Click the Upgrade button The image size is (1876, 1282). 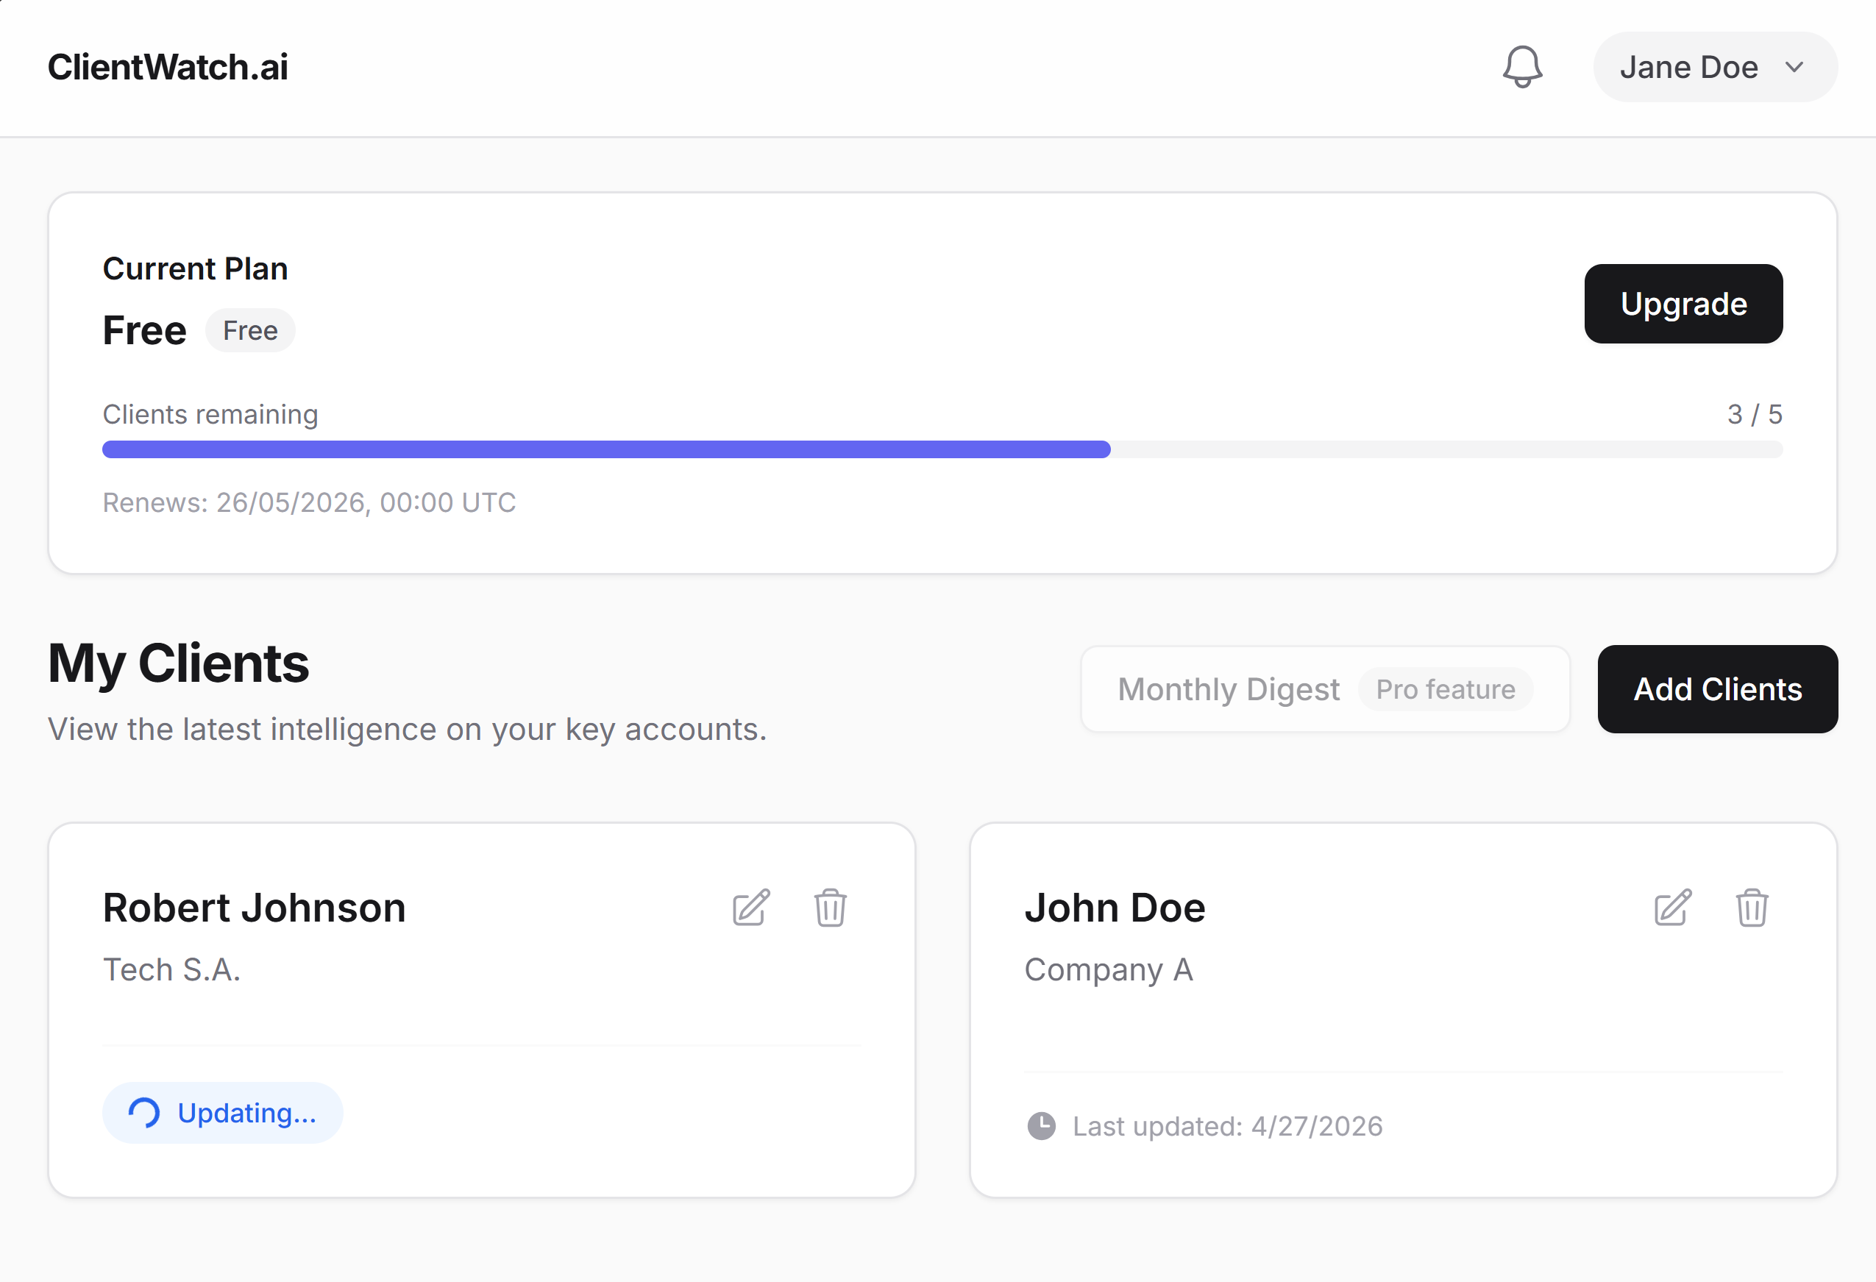[1683, 303]
